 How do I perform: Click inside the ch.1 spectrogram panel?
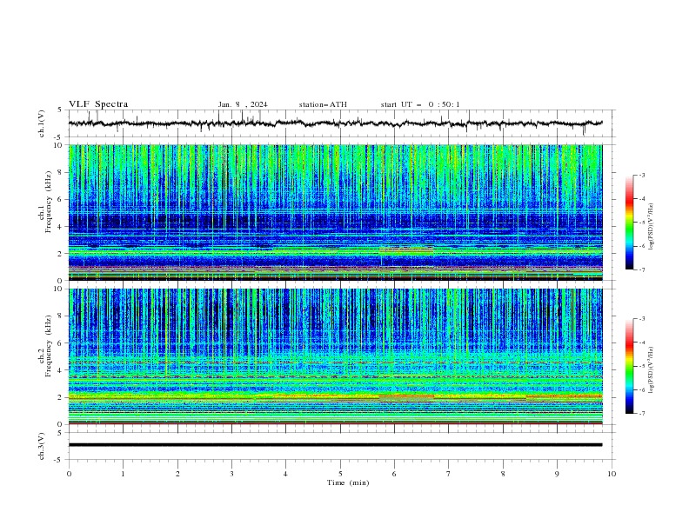335,212
